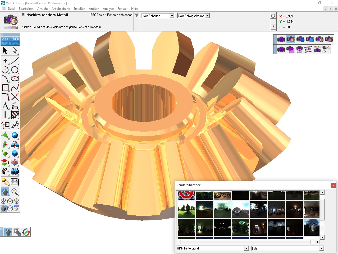
Task: Select the blue sphere primitive tool
Action: coord(15,135)
